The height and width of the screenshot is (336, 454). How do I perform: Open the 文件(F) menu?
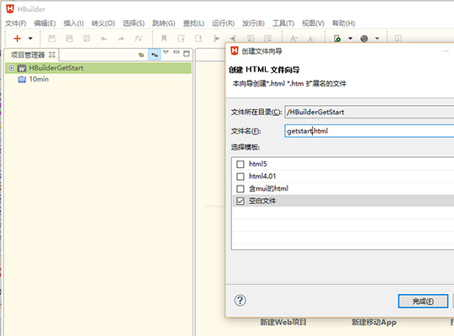pos(16,24)
